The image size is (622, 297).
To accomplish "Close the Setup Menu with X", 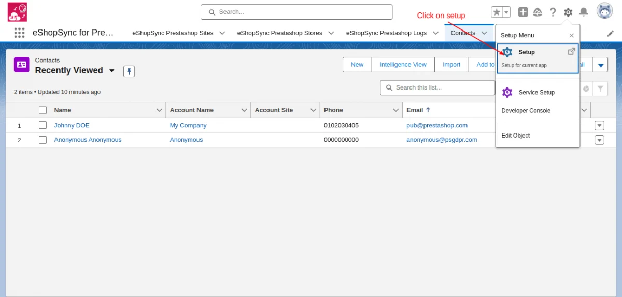I will pyautogui.click(x=571, y=36).
